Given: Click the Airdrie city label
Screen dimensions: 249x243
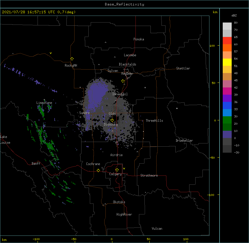Looking at the screenshot, I should (x=116, y=155).
